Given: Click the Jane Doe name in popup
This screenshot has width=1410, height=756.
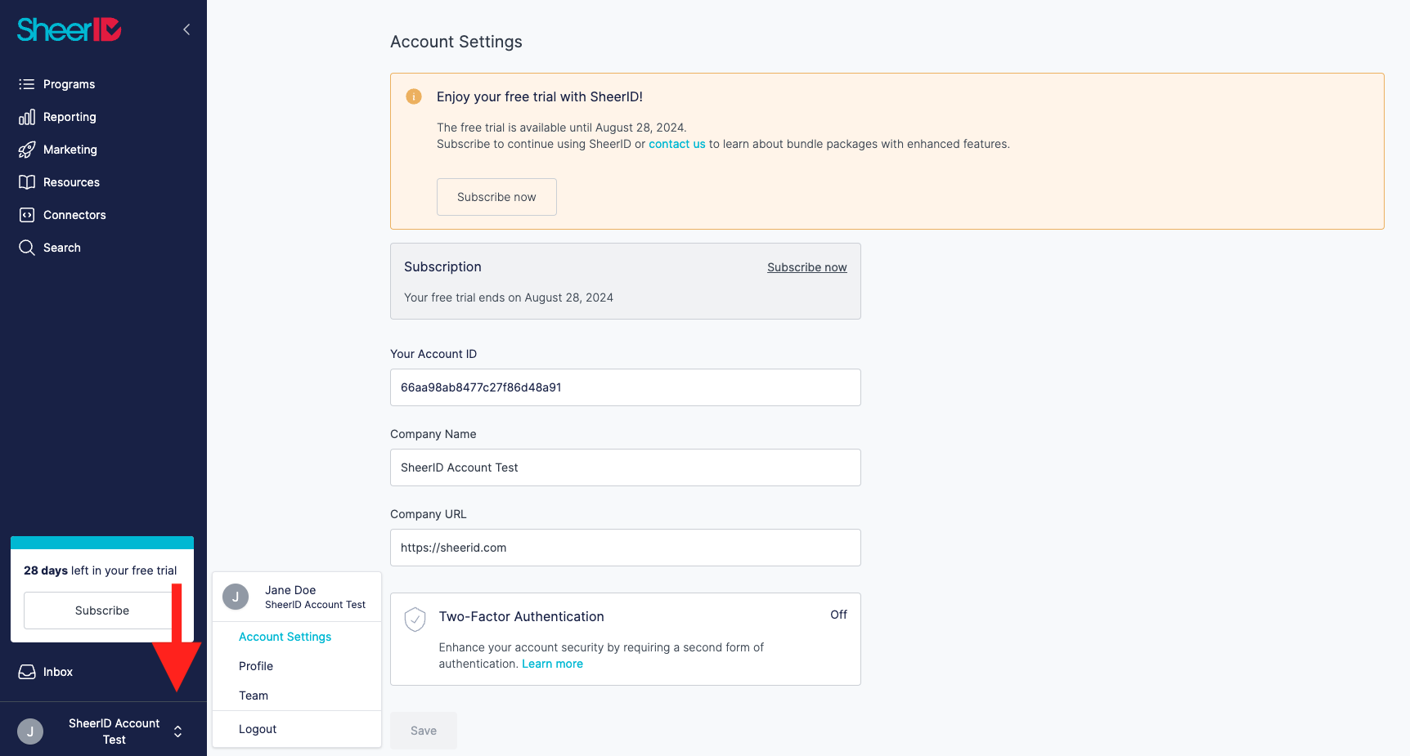Looking at the screenshot, I should [290, 590].
